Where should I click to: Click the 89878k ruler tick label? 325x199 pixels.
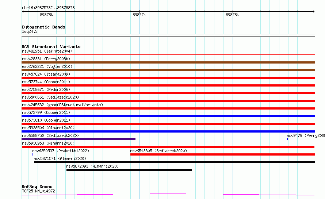click(x=232, y=15)
